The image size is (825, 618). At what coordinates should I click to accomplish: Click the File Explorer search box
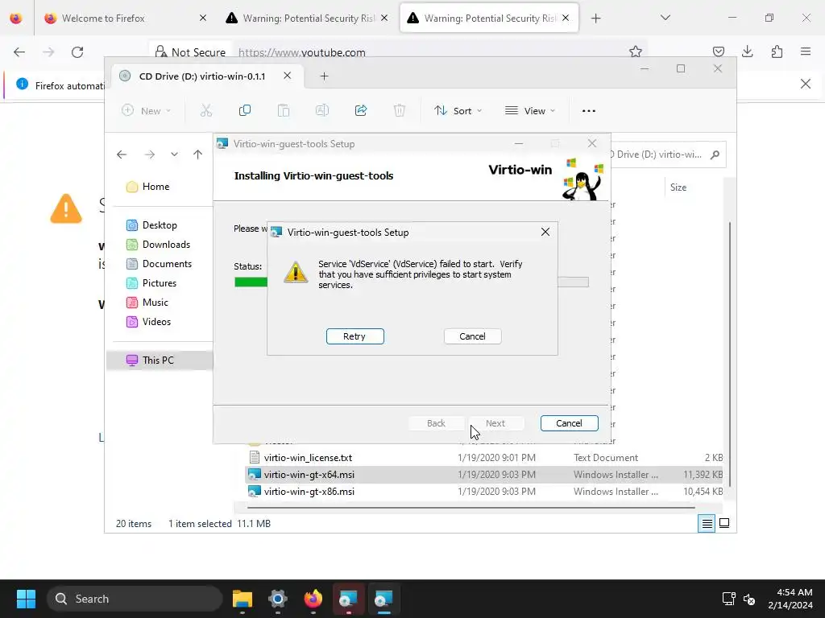click(668, 154)
